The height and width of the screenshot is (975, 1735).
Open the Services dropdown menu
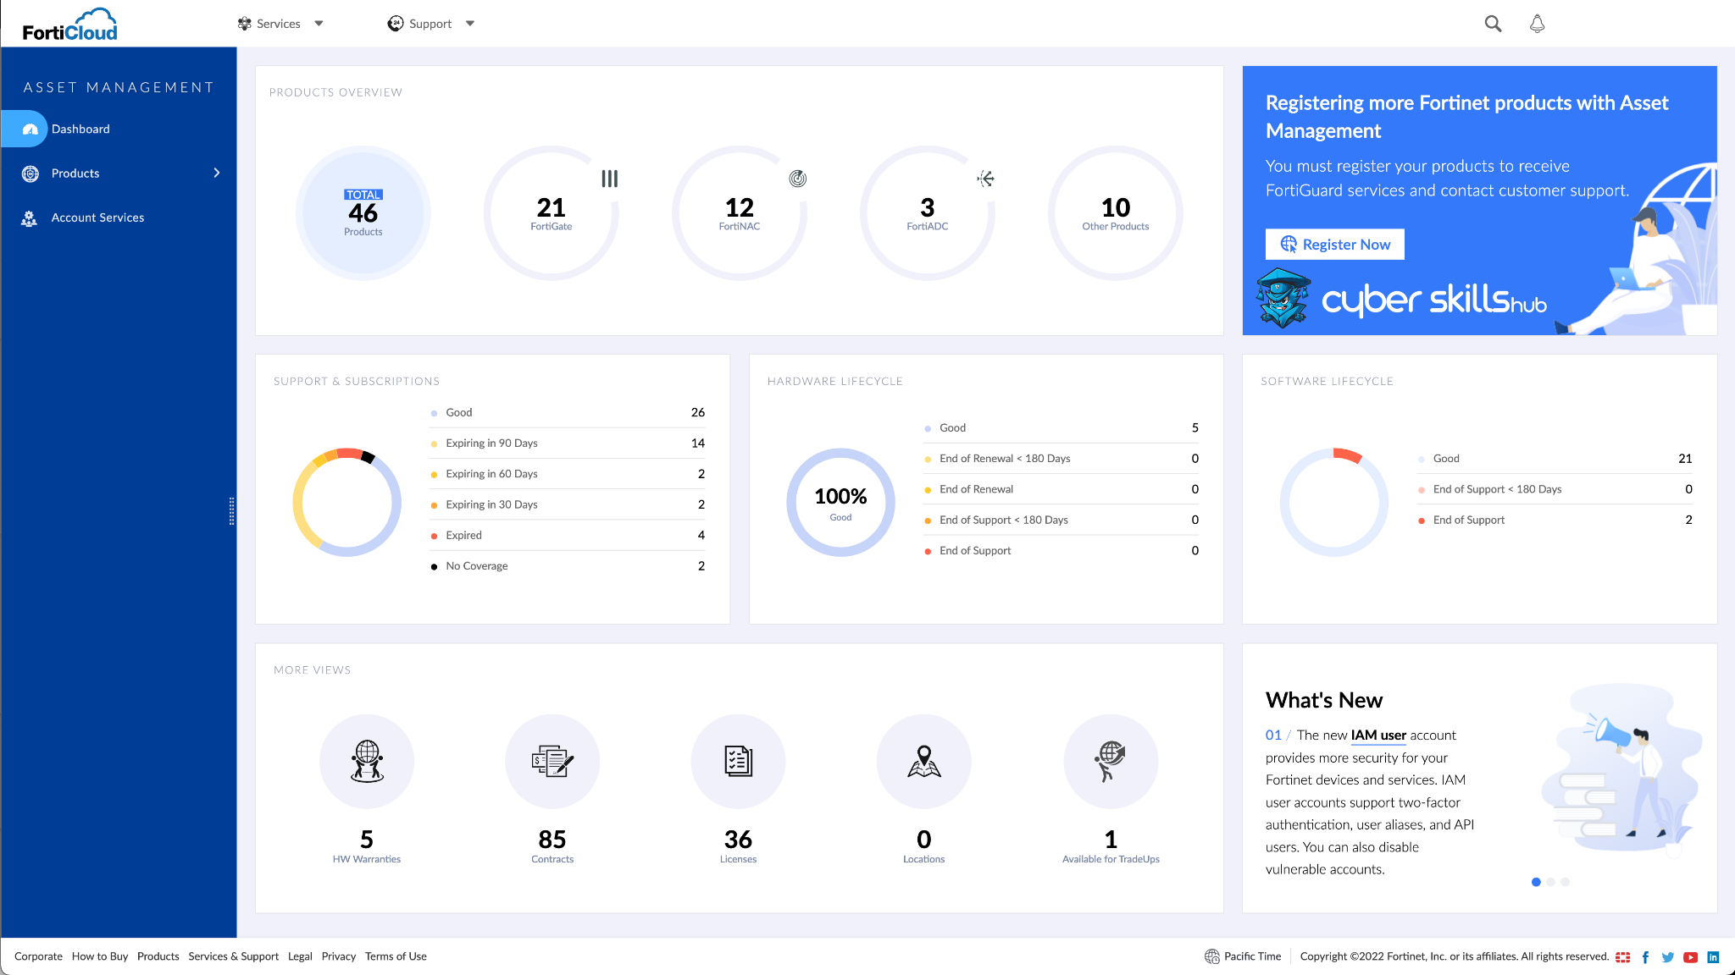tap(280, 23)
